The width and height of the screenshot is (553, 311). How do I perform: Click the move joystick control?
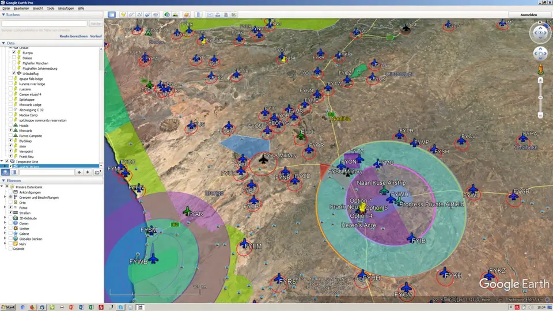point(540,54)
